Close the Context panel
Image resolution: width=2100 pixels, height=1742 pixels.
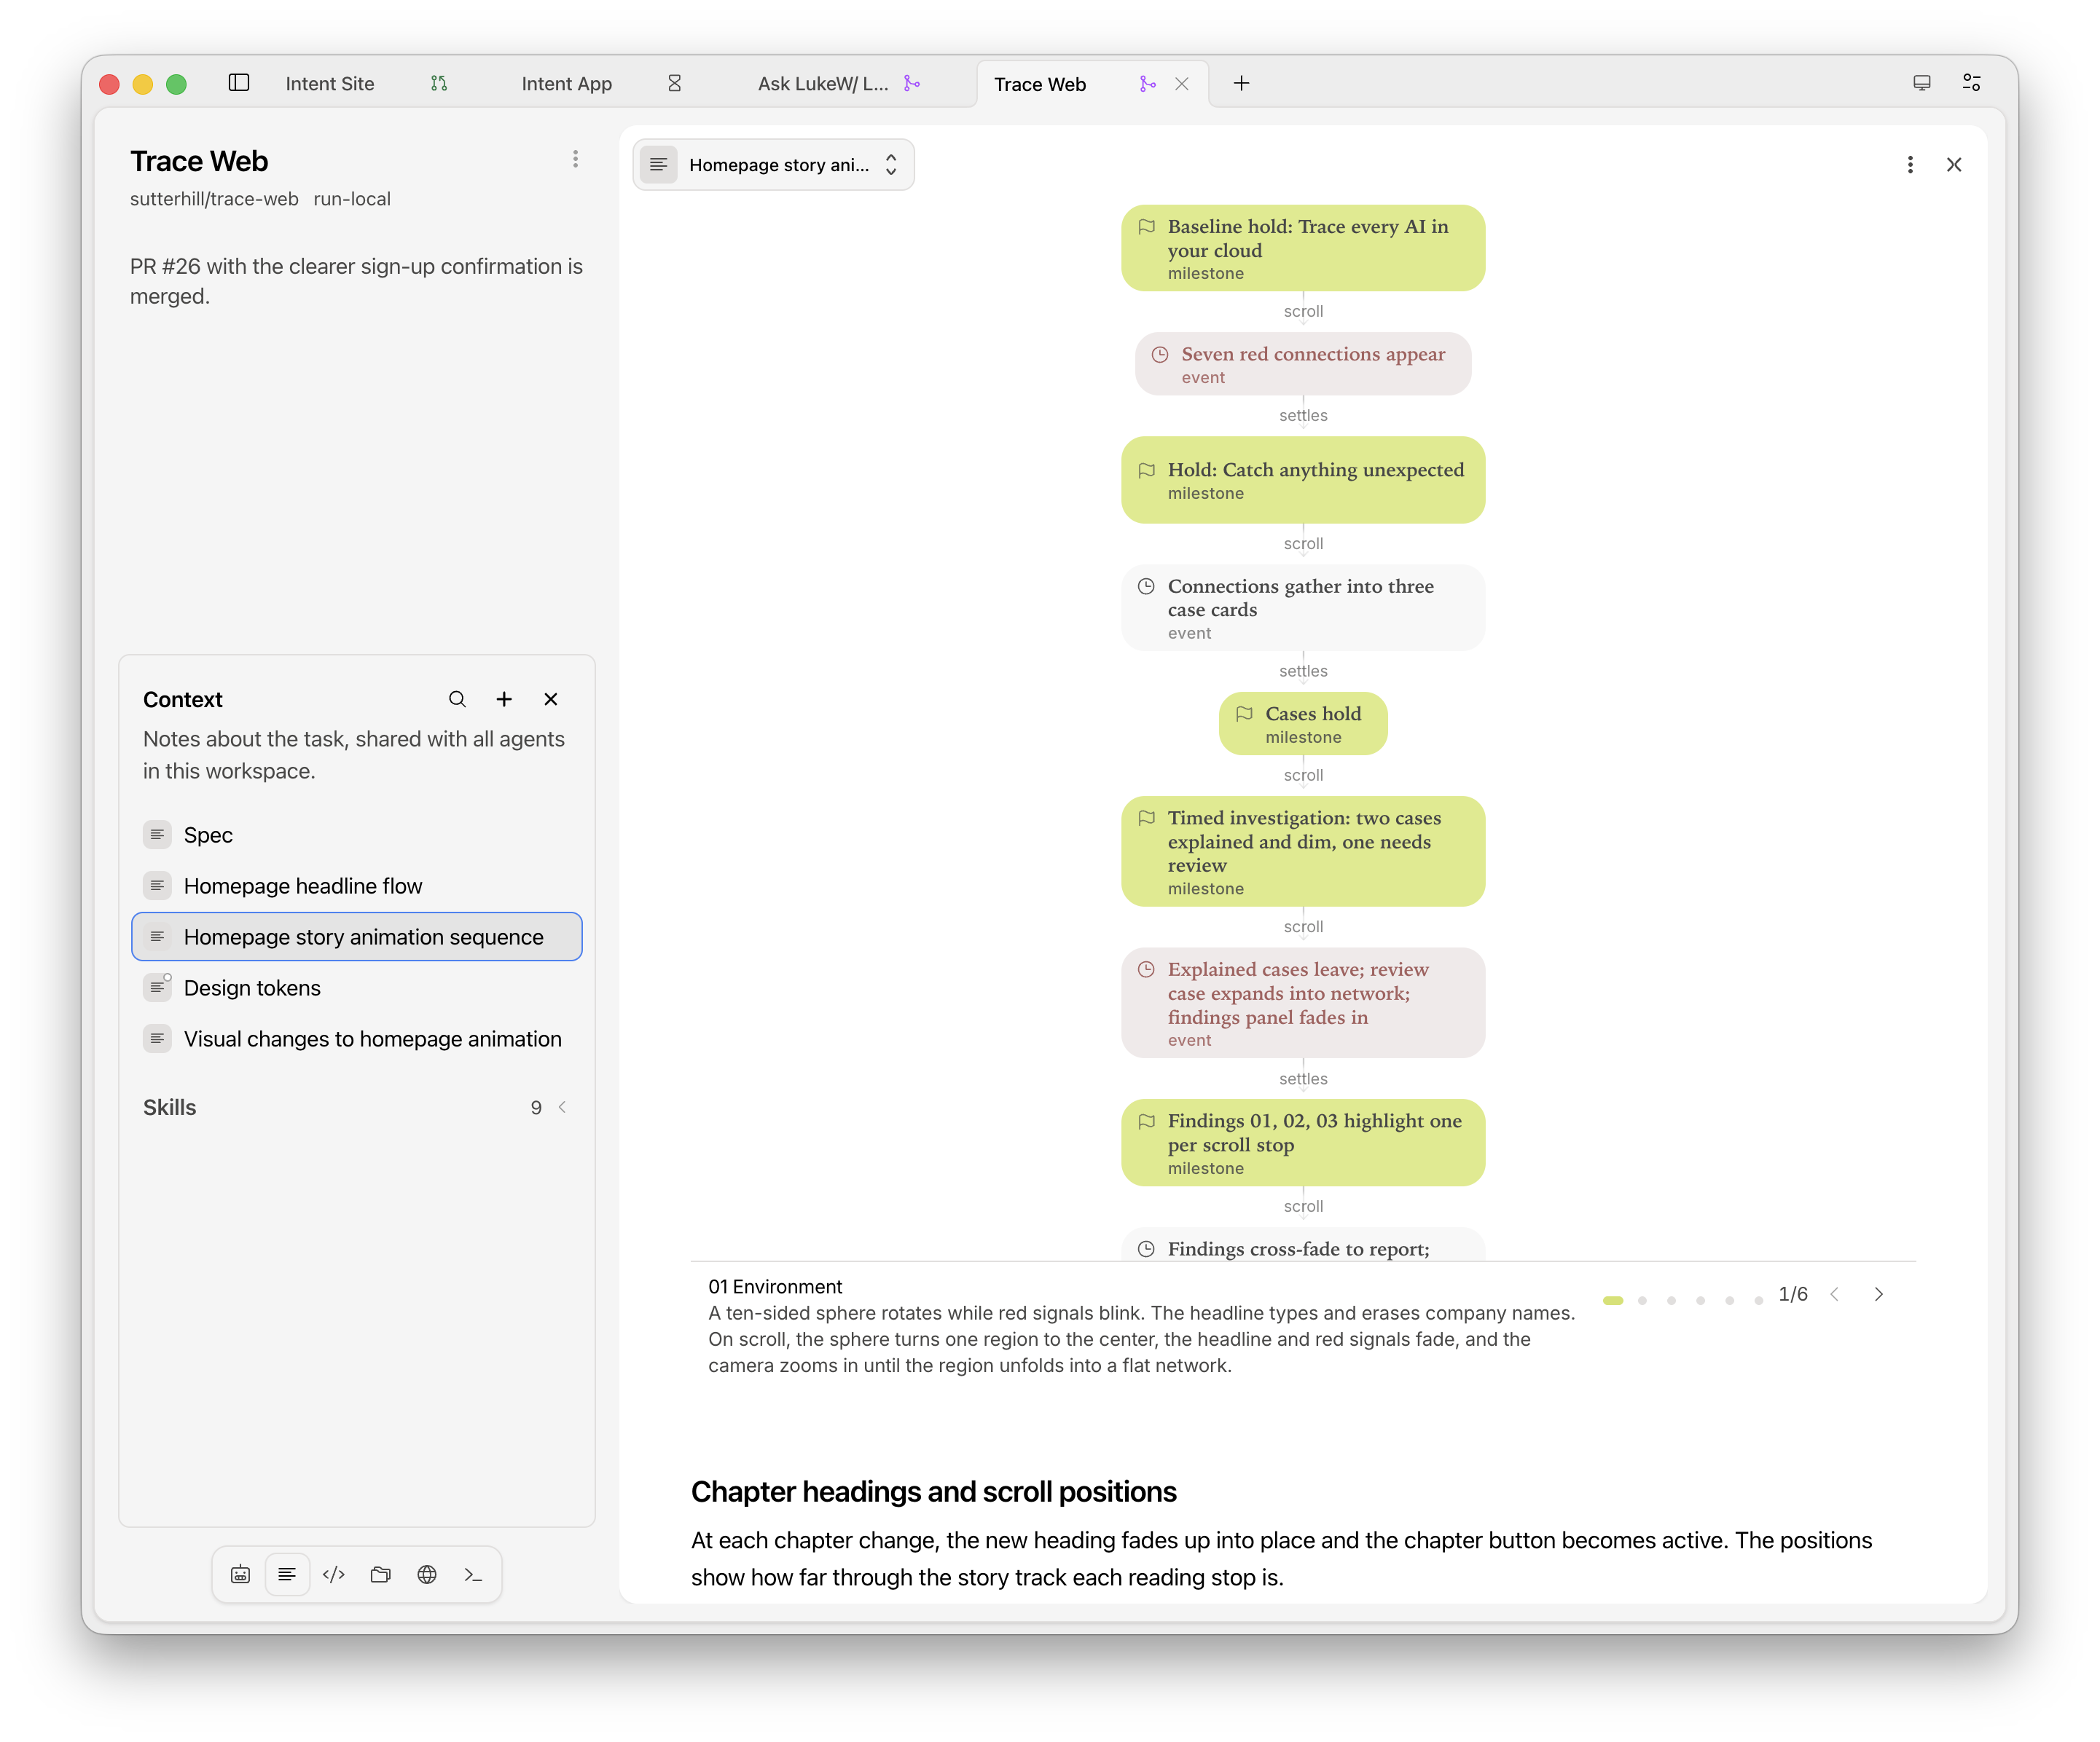tap(551, 700)
